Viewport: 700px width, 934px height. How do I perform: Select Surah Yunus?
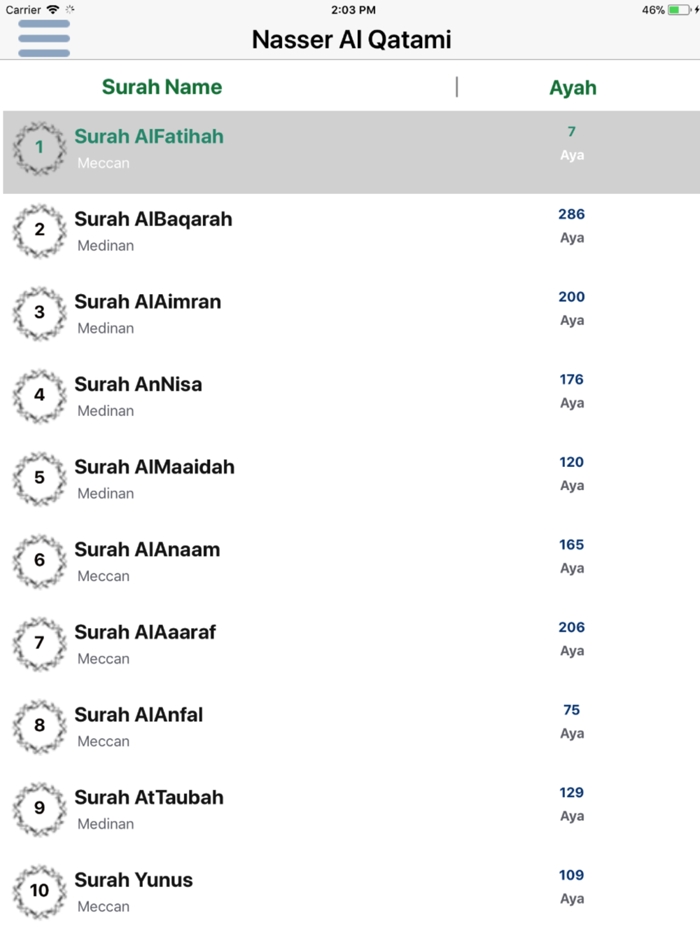[134, 880]
